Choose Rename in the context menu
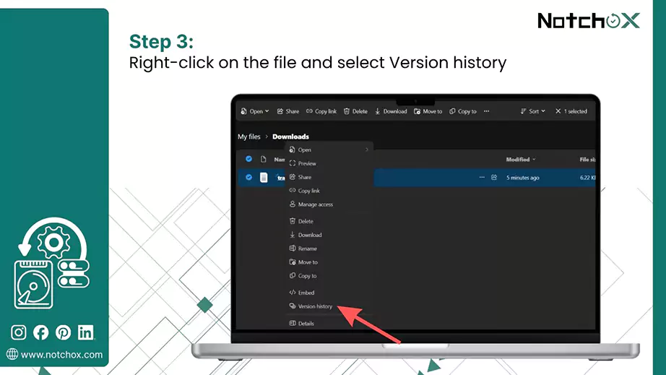Image resolution: width=666 pixels, height=375 pixels. pyautogui.click(x=329, y=249)
